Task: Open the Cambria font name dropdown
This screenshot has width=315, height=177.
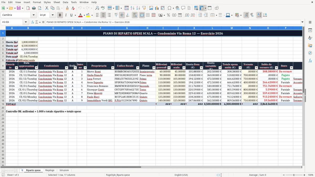Action: 34,15
